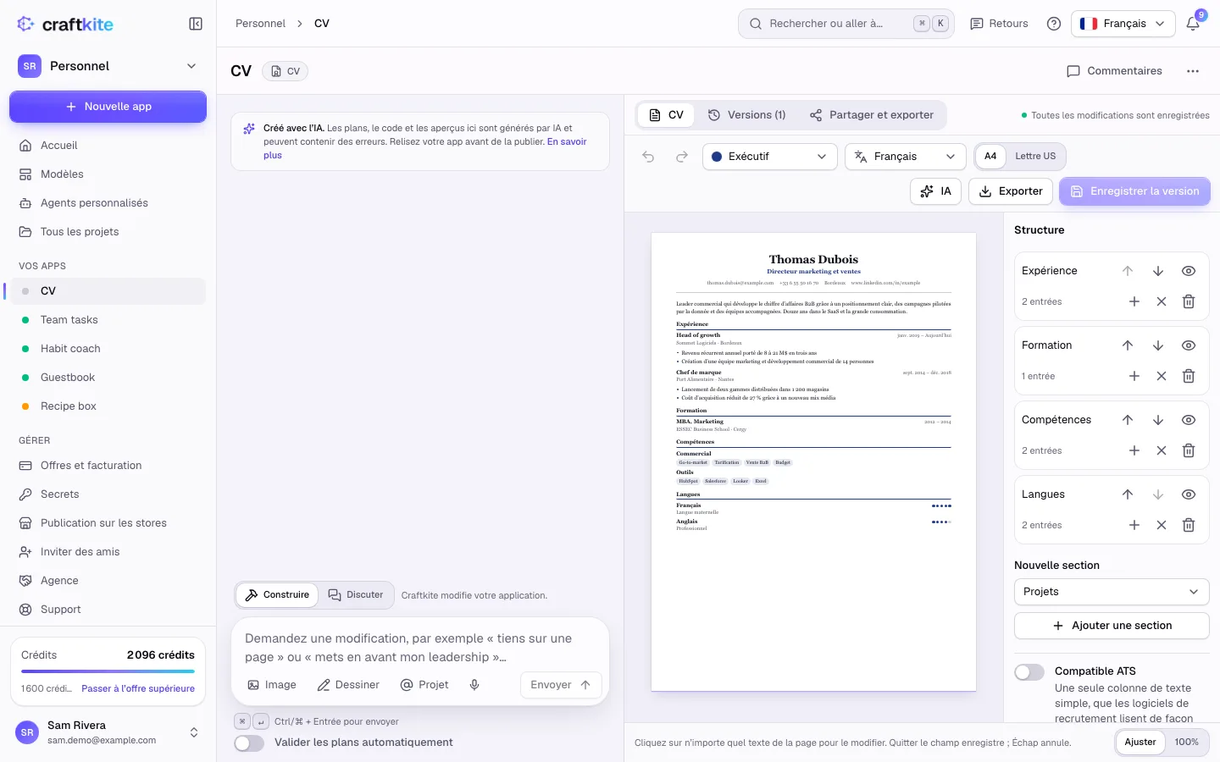The width and height of the screenshot is (1220, 762).
Task: Create a Nouvelle app
Action: [108, 107]
